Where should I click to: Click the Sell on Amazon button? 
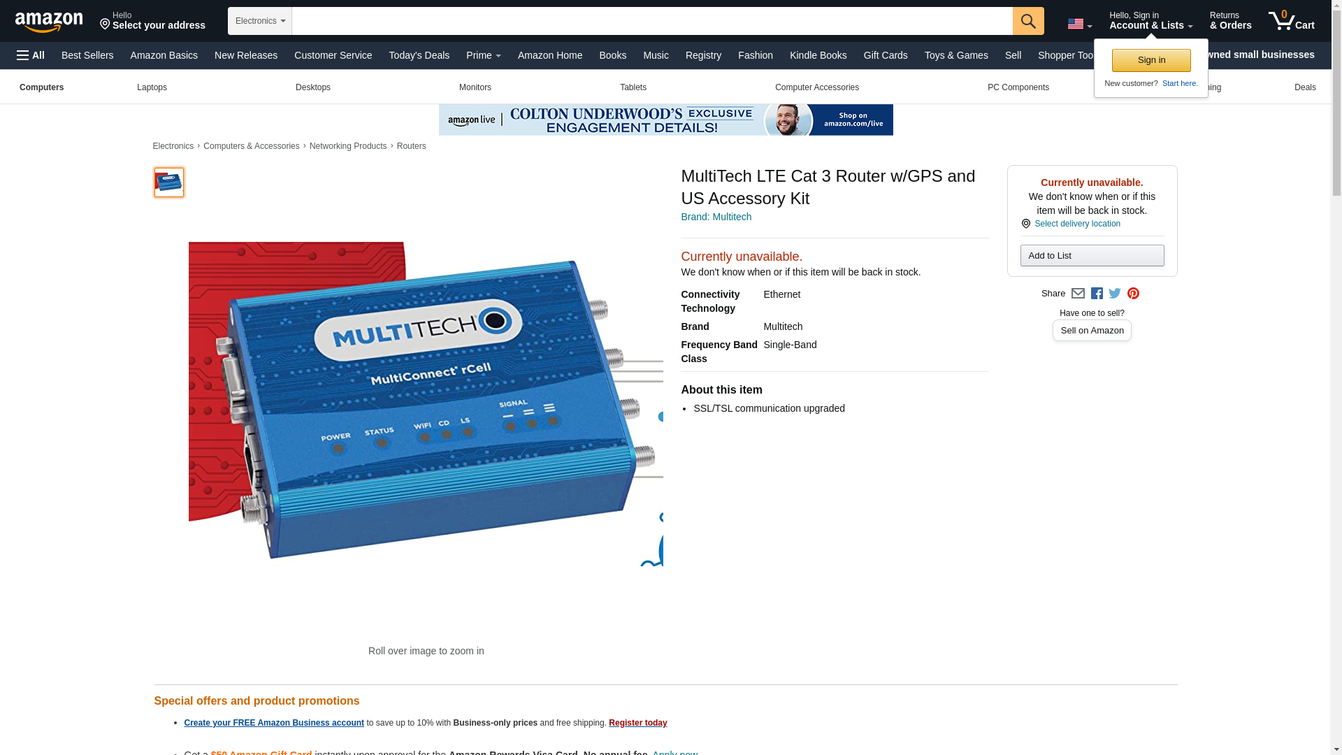tap(1092, 330)
